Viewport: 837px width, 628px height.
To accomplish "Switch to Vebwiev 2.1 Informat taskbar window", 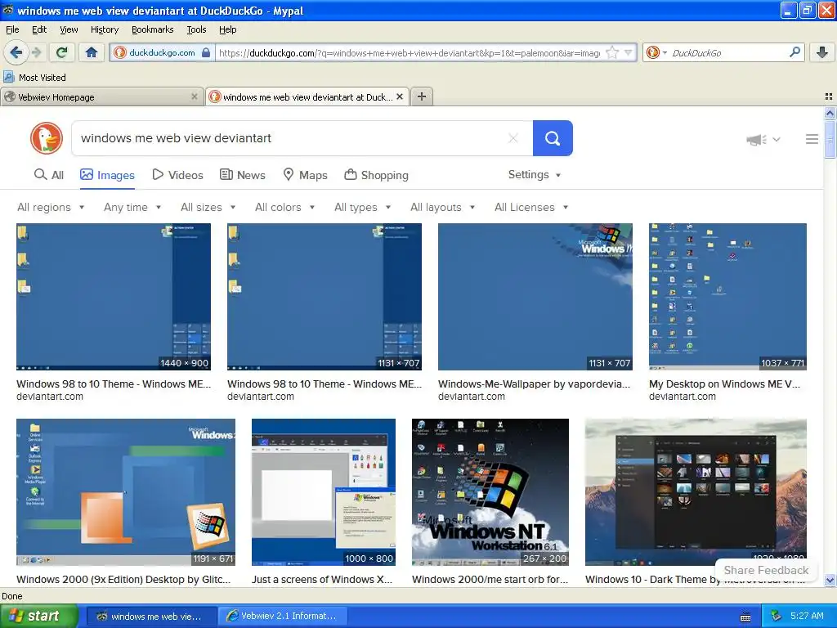I will point(284,617).
